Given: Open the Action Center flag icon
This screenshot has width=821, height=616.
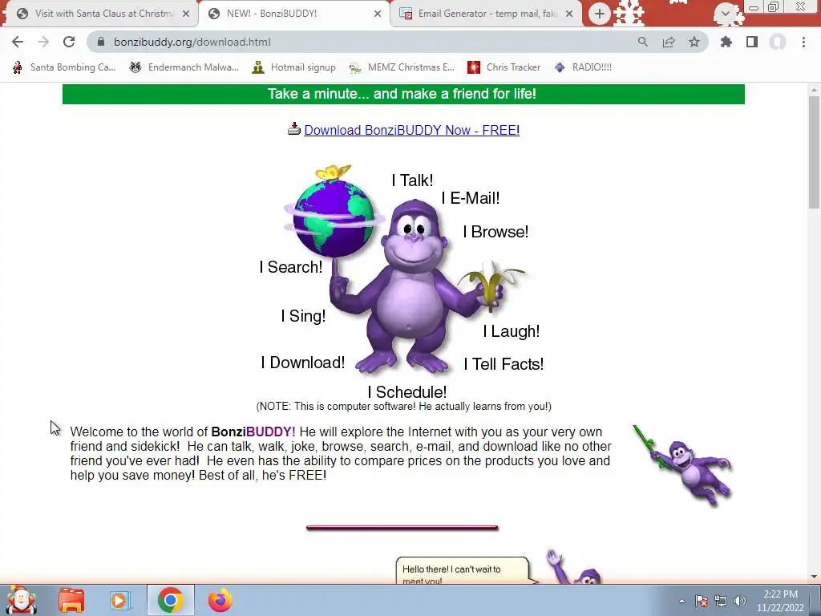Looking at the screenshot, I should coord(702,601).
